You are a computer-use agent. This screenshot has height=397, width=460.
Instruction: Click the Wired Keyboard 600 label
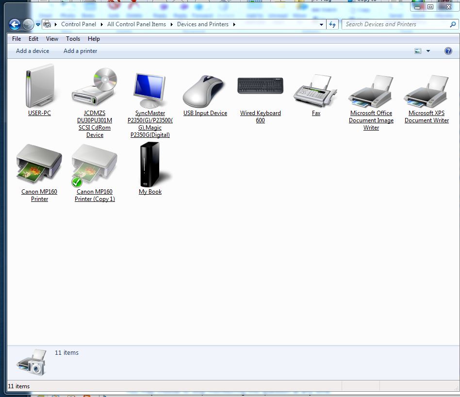(260, 116)
